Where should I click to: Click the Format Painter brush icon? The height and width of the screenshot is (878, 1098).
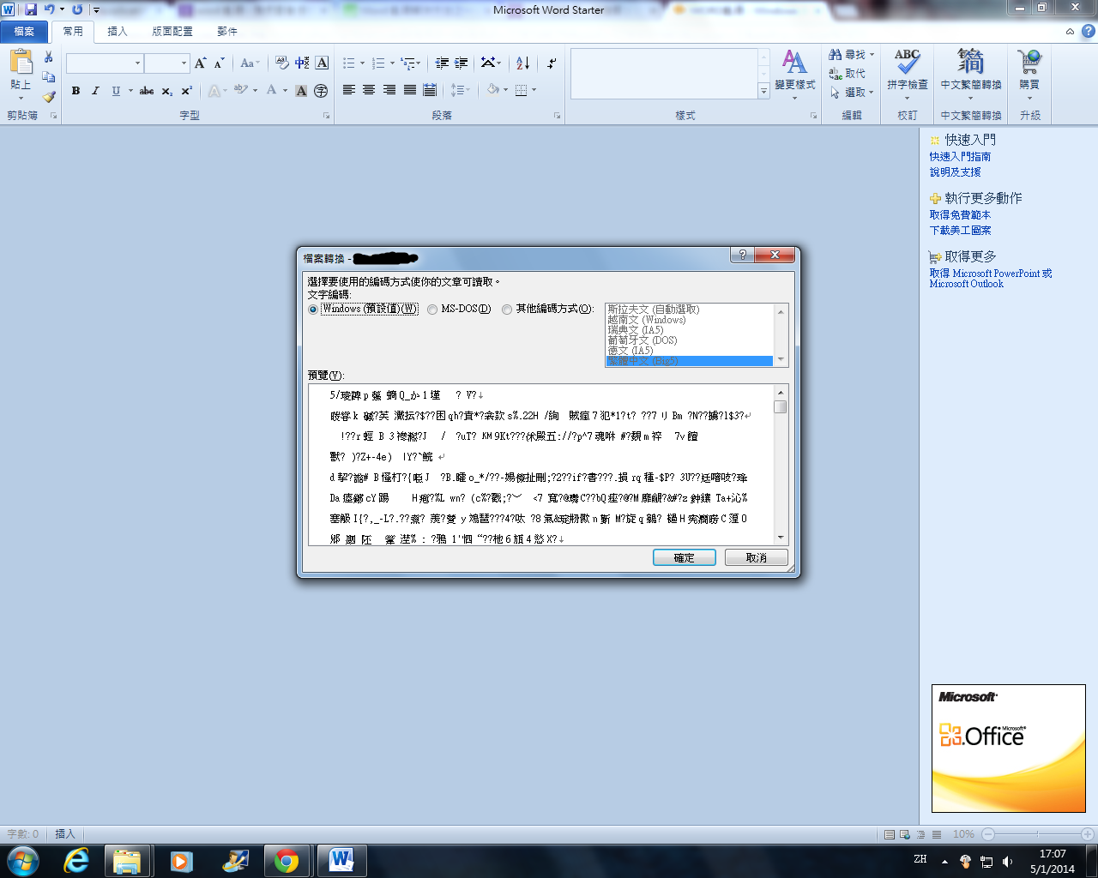[49, 96]
